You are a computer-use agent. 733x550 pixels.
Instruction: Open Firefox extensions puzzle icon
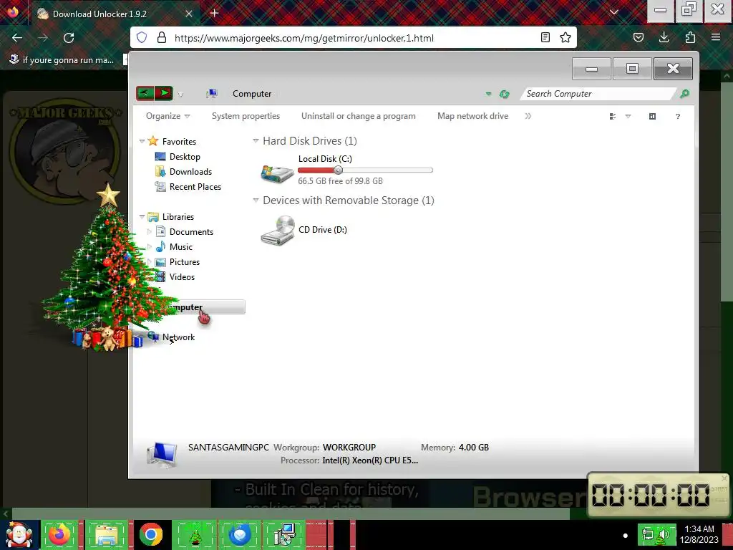(690, 37)
